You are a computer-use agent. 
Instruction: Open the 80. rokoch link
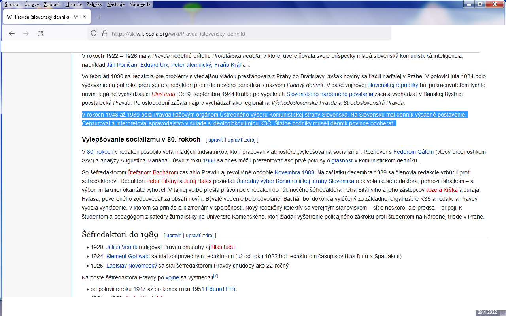click(100, 152)
